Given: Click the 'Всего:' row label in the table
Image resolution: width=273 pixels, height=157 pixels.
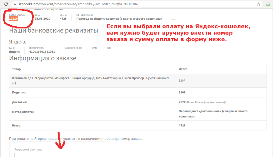Looking at the screenshot, I should pyautogui.click(x=17, y=125).
